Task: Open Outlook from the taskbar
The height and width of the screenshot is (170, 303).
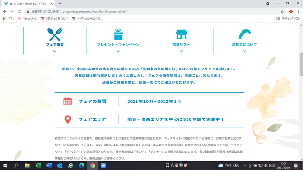Action: tap(60, 166)
